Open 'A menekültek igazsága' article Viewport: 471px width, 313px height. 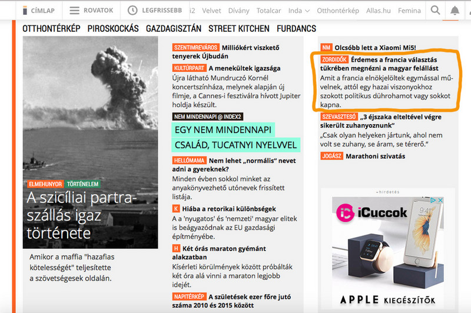click(244, 68)
